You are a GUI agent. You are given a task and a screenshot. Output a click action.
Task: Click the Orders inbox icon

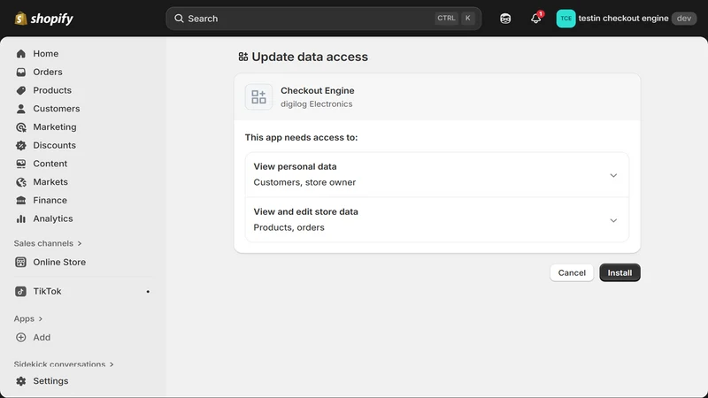coord(20,73)
